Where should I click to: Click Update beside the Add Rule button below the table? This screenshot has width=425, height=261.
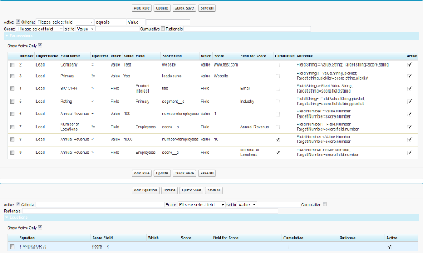[162, 173]
